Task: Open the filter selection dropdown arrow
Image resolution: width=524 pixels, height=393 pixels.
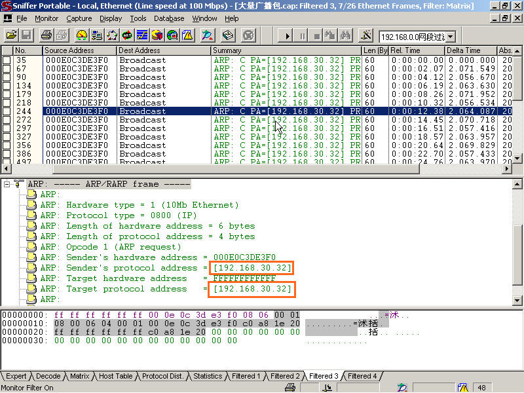Action: 449,37
